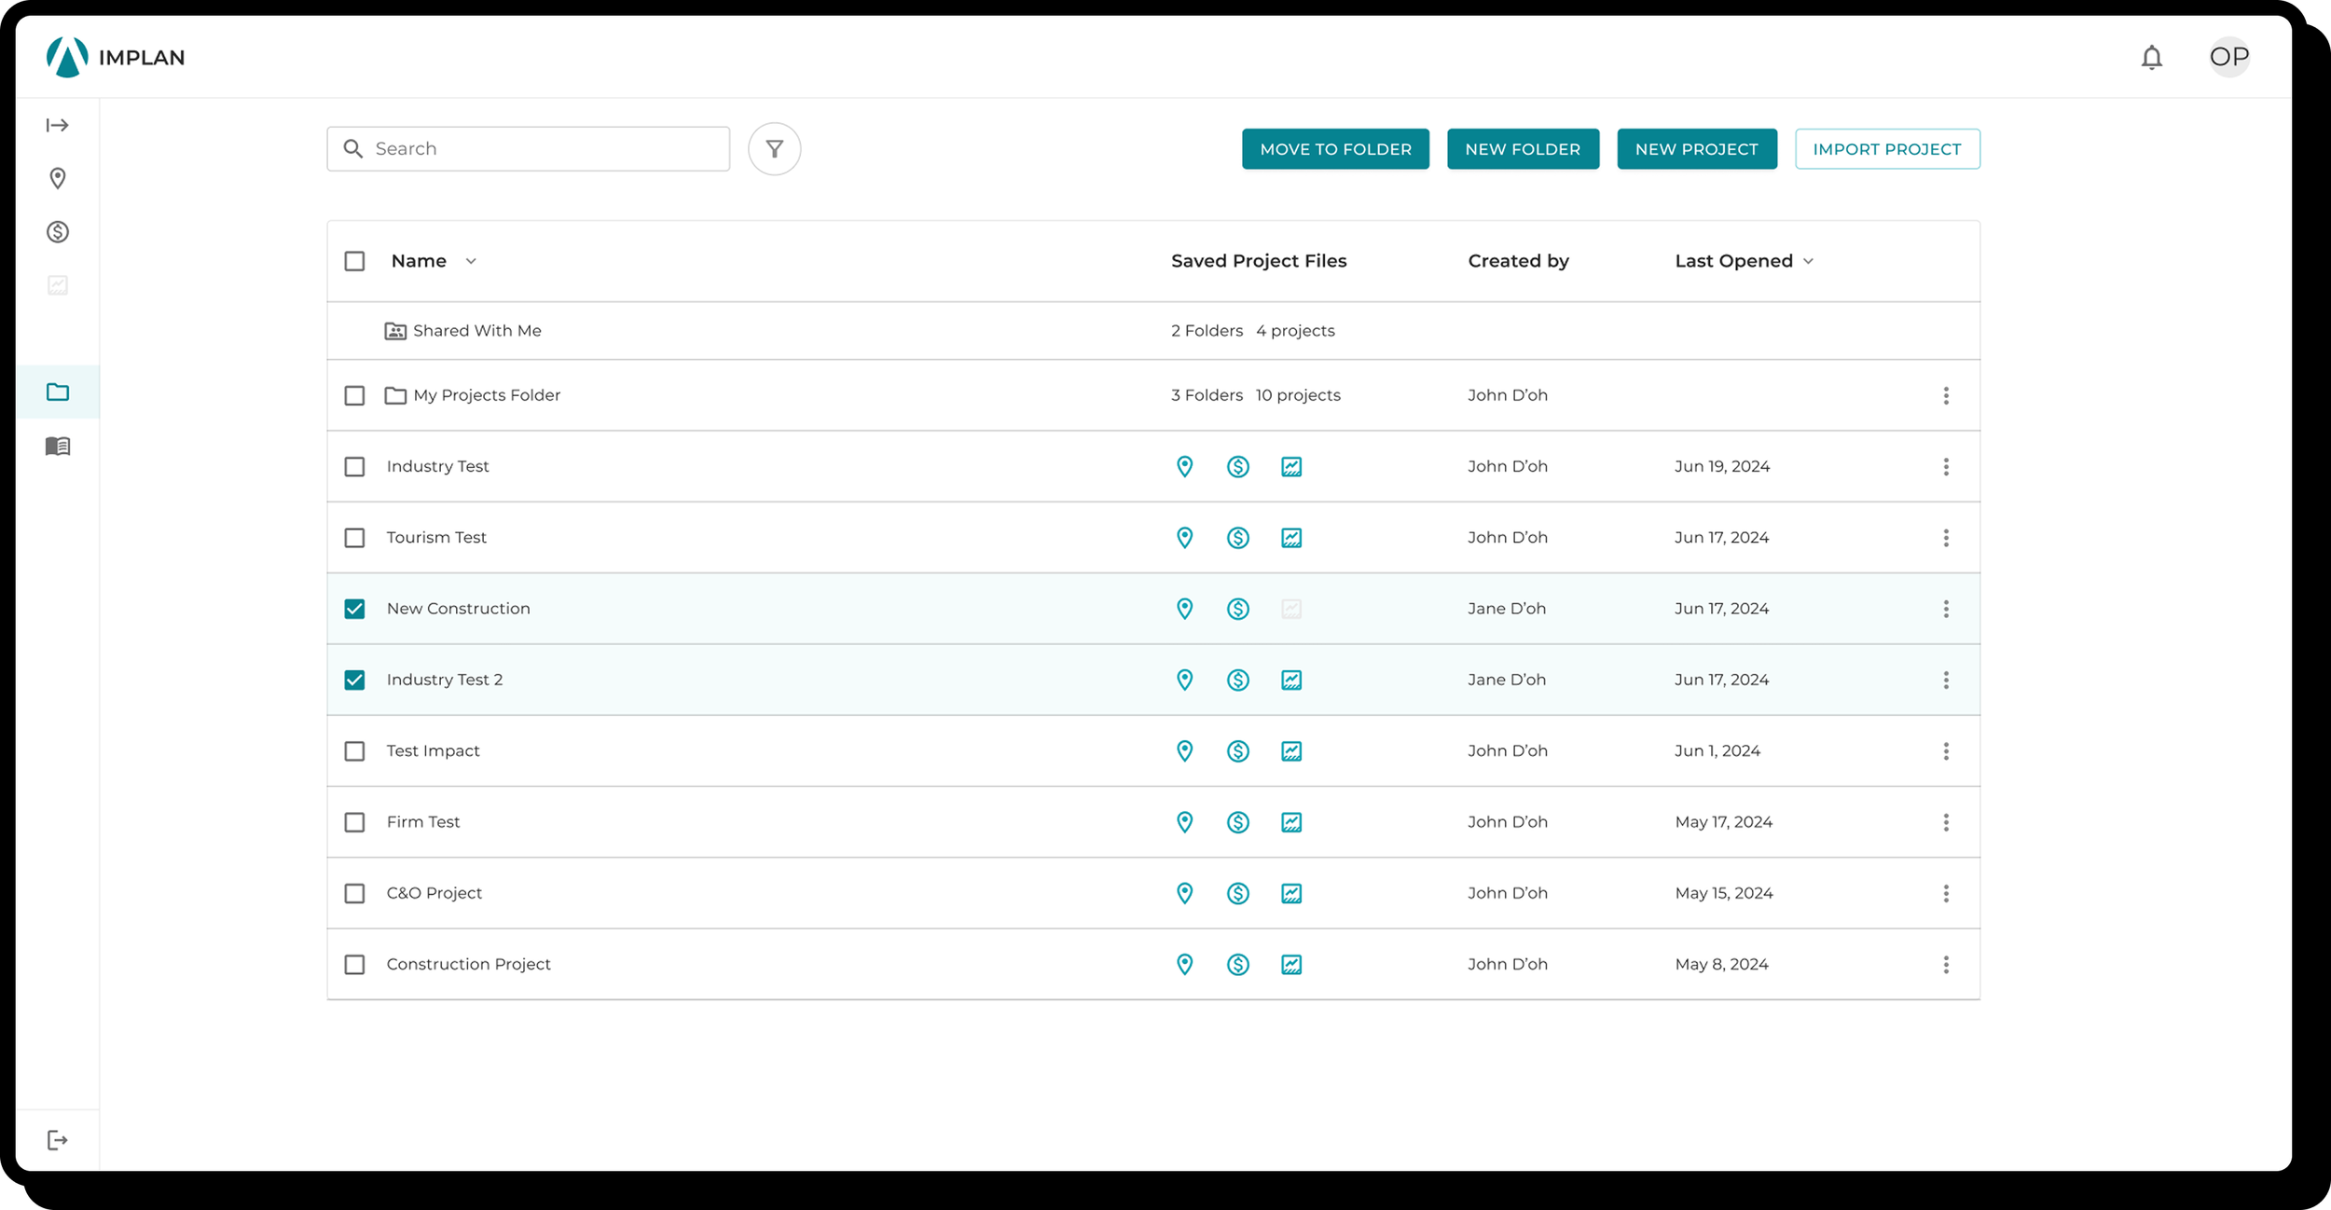Open the sidebar book documentation icon
Image resolution: width=2331 pixels, height=1210 pixels.
tap(58, 447)
